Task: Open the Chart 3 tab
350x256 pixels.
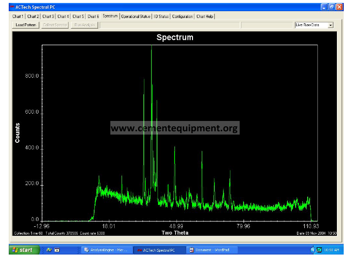Action: coord(48,17)
